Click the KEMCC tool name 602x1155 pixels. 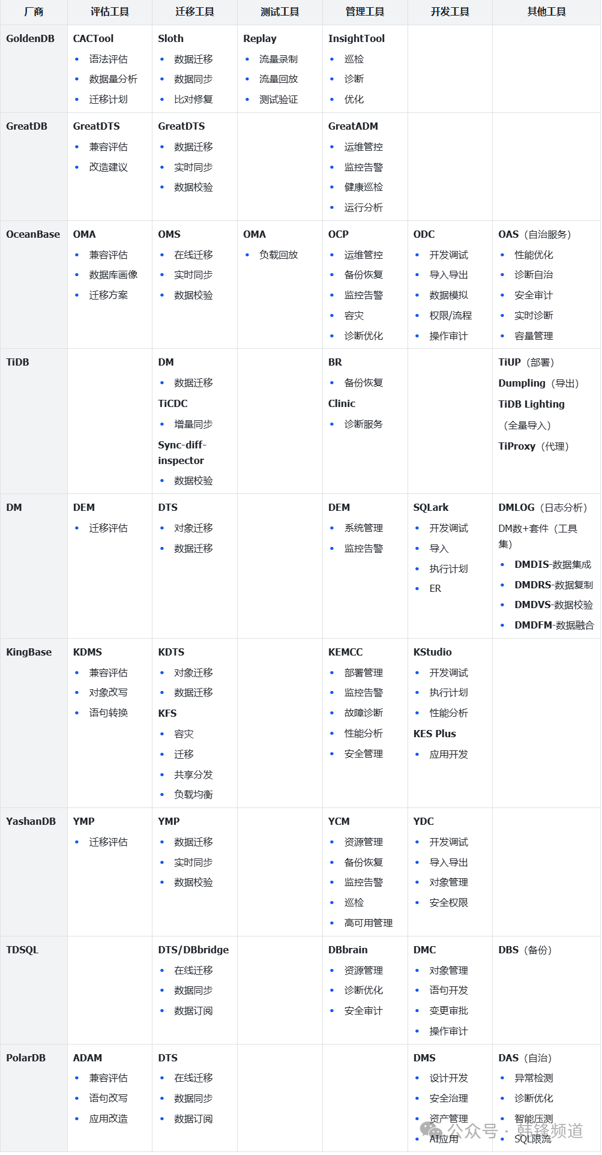pyautogui.click(x=346, y=652)
